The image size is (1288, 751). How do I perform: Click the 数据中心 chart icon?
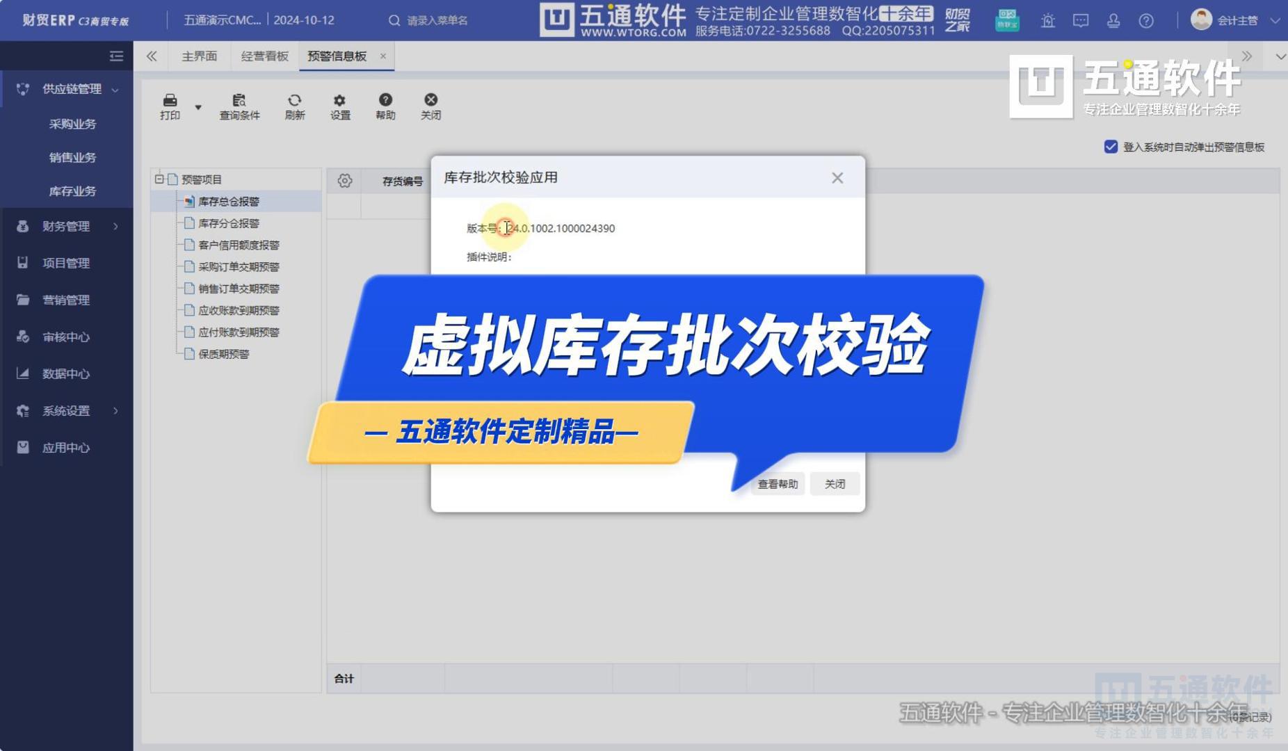coord(23,373)
